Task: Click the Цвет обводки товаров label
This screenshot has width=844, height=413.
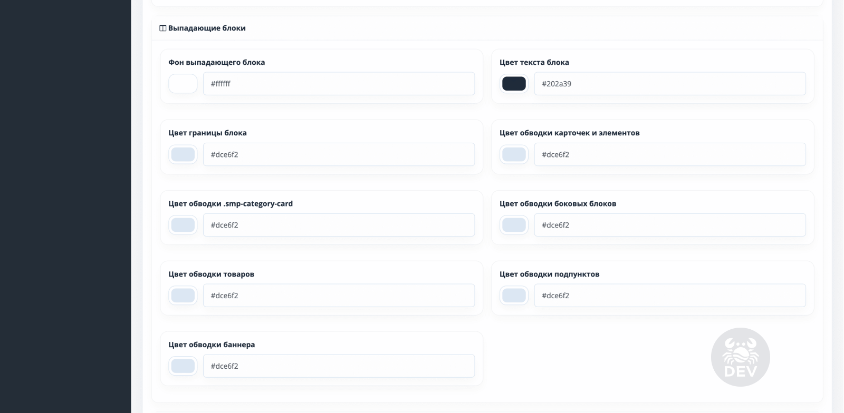Action: 212,274
